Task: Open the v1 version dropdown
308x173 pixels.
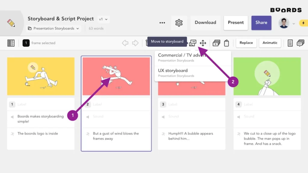Action: point(103,19)
